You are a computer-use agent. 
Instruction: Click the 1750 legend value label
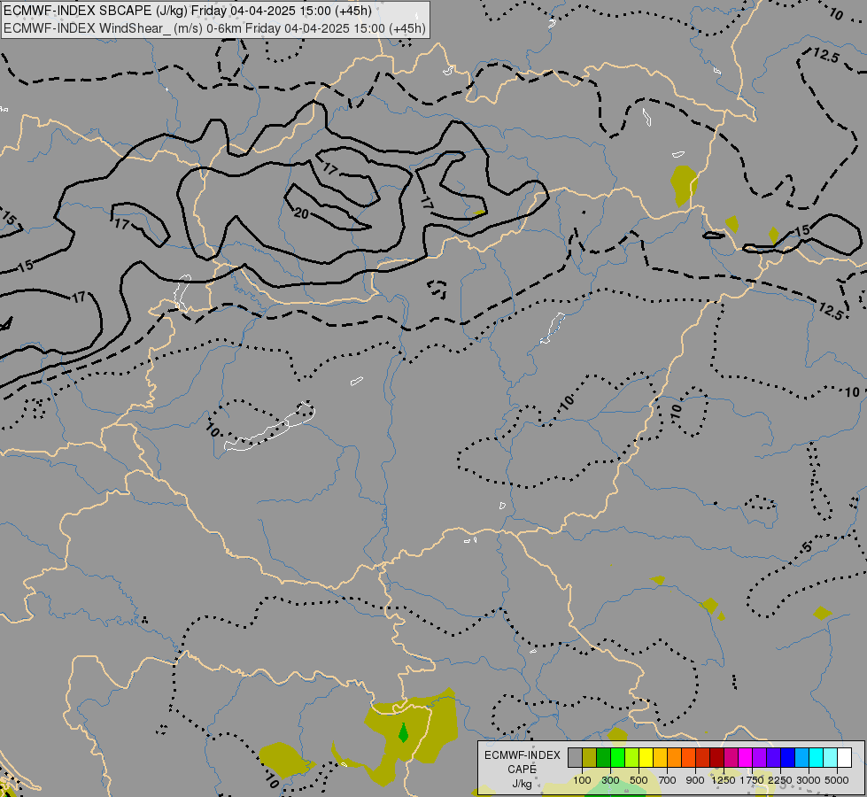[x=752, y=780]
